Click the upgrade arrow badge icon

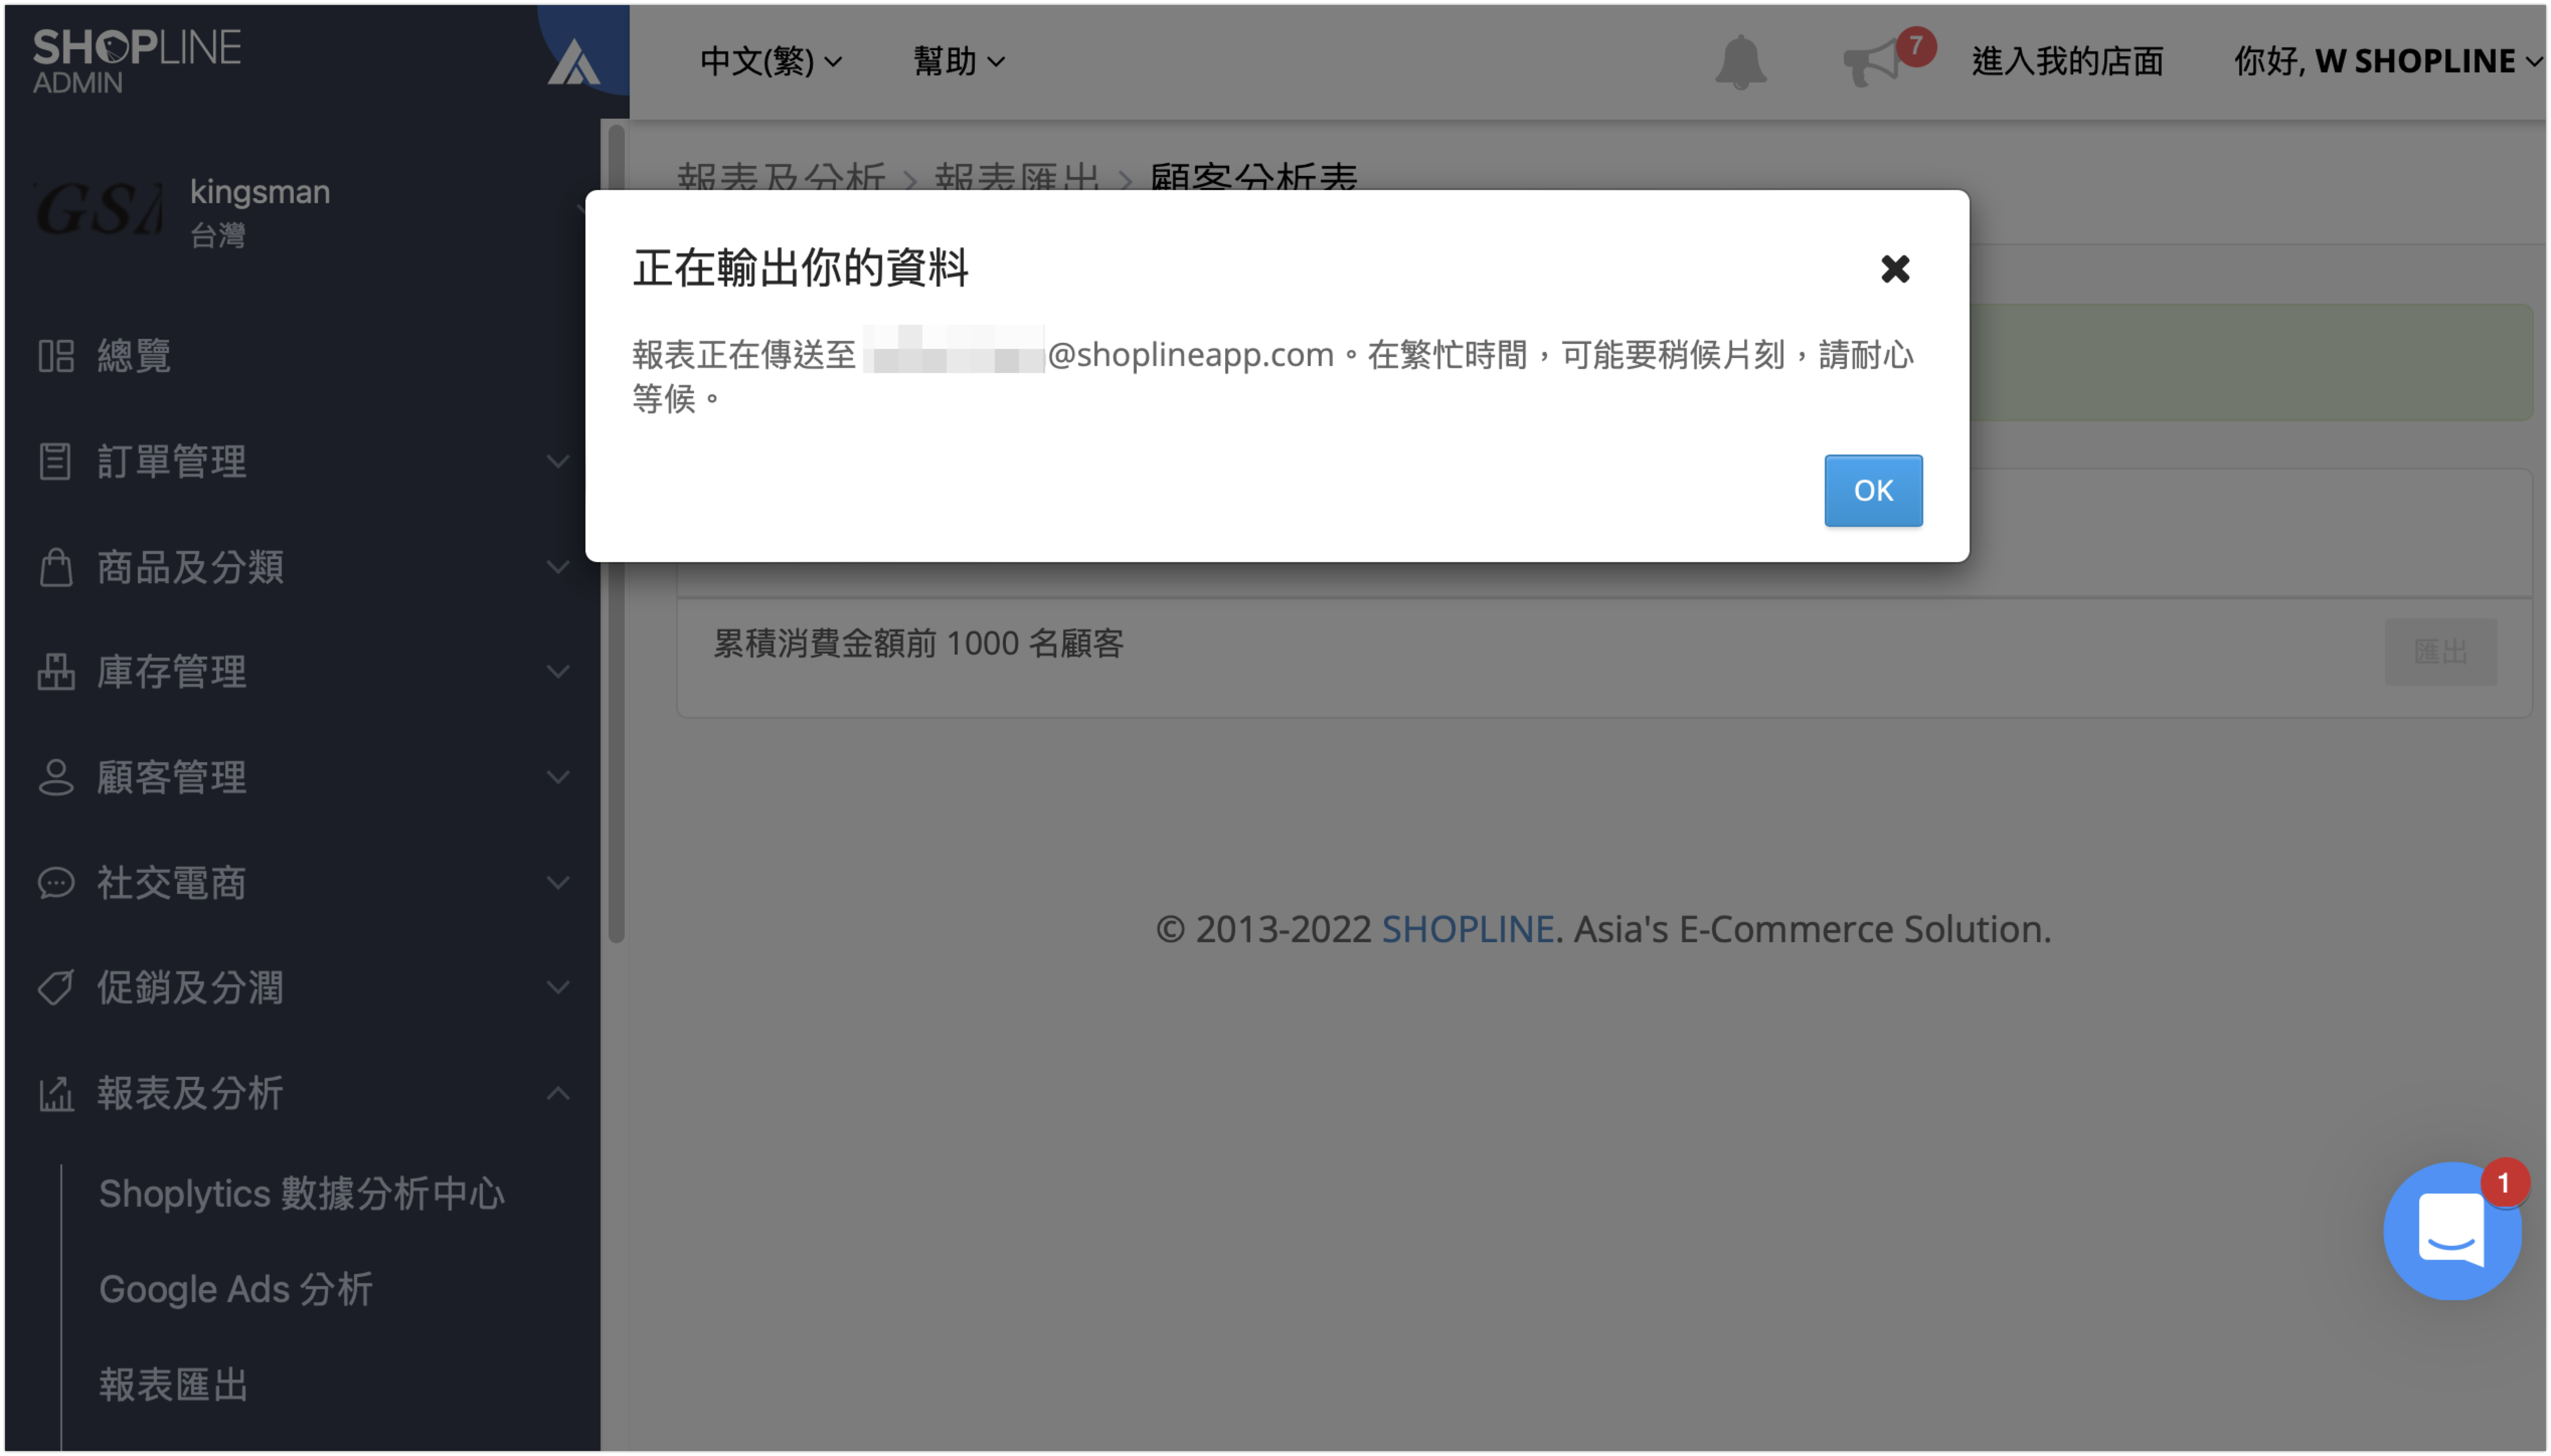pos(574,62)
